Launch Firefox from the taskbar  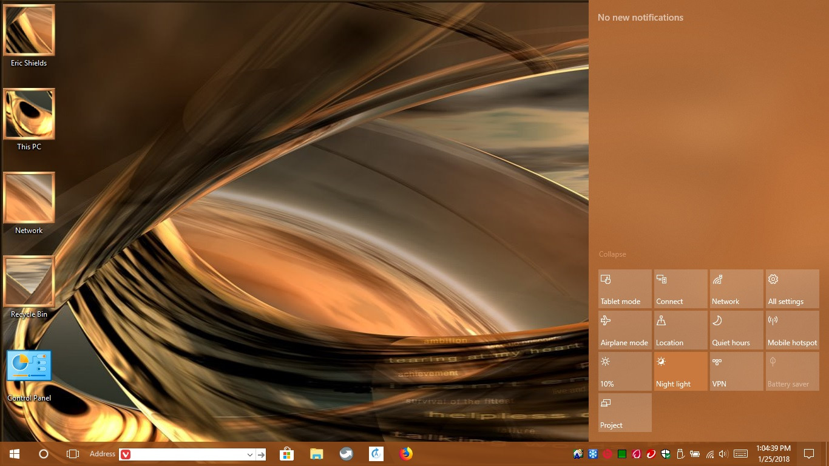[406, 454]
